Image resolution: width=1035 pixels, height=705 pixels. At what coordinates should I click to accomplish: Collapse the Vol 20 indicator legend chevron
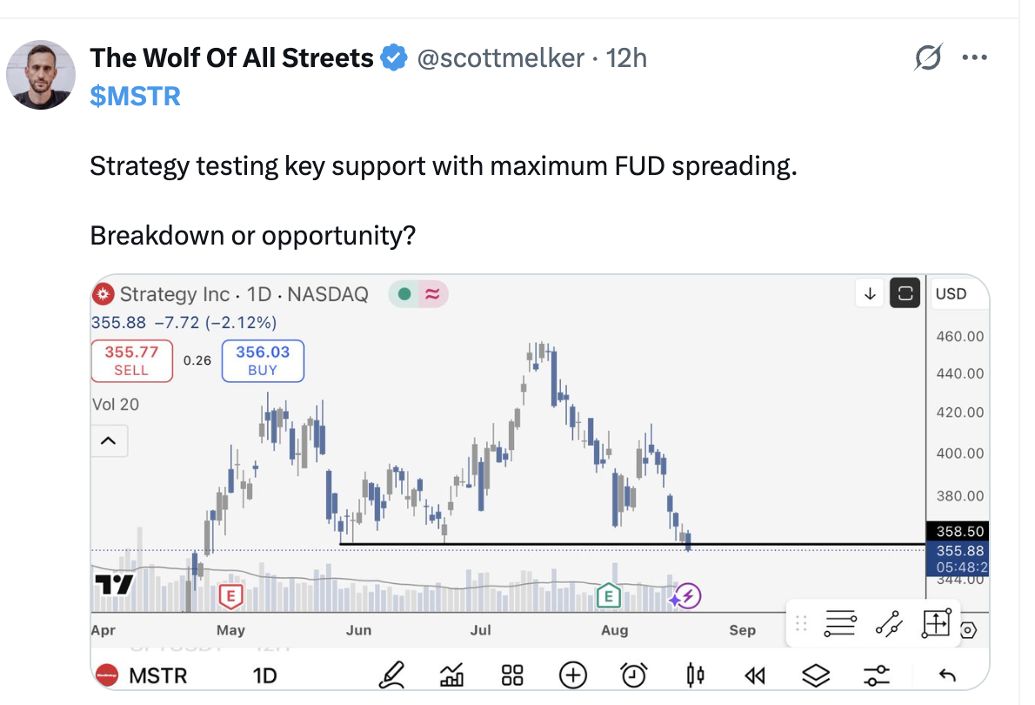pos(109,440)
